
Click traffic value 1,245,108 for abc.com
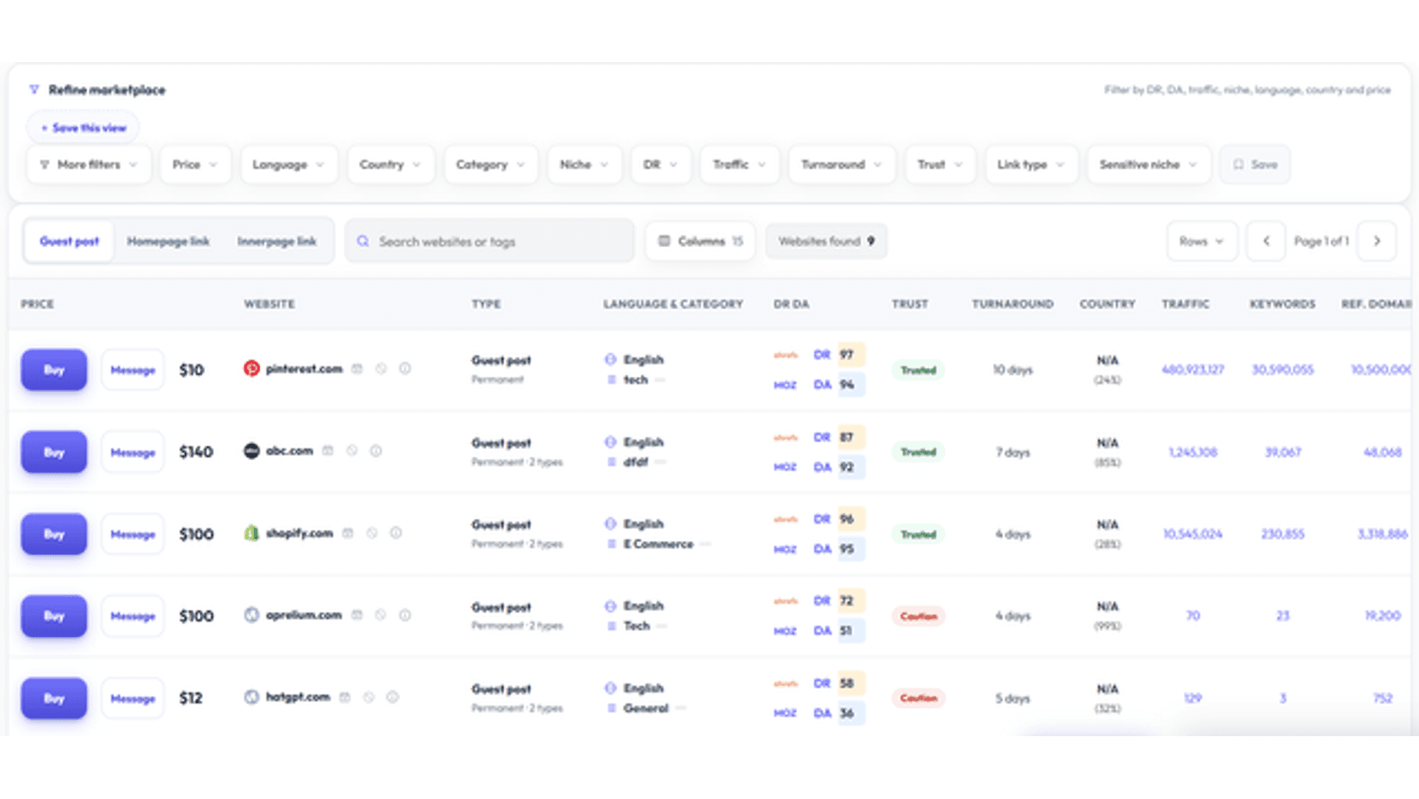(x=1192, y=452)
